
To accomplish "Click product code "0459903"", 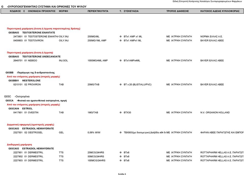I will pyautogui.click(x=18, y=41).
